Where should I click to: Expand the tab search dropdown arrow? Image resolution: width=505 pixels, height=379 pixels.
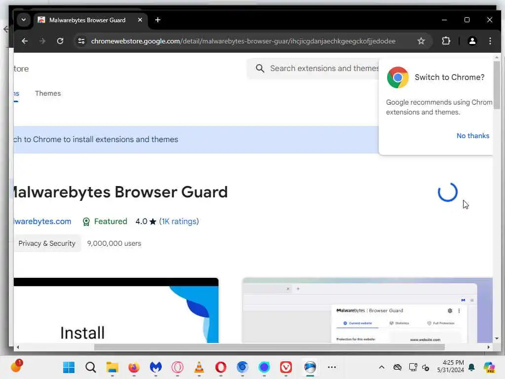(x=24, y=20)
